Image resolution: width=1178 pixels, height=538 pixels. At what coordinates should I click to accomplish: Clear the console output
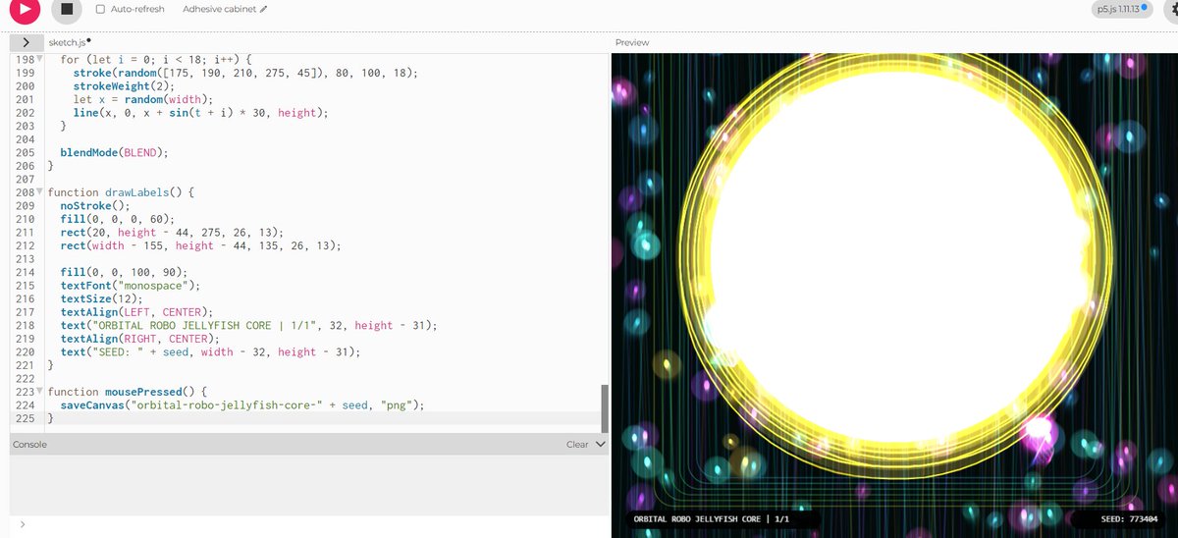coord(577,444)
